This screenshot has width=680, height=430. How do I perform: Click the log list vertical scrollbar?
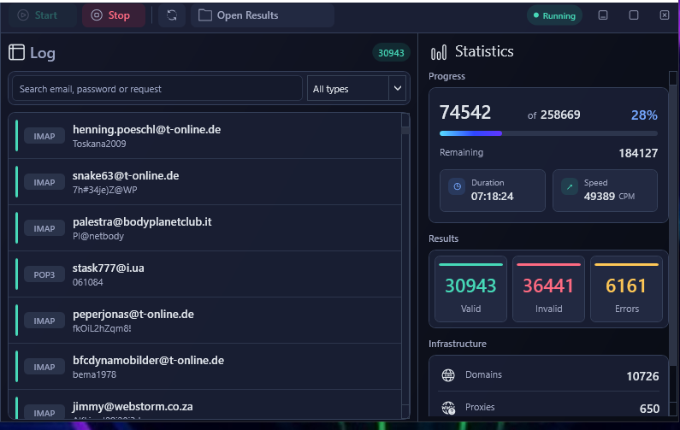405,265
